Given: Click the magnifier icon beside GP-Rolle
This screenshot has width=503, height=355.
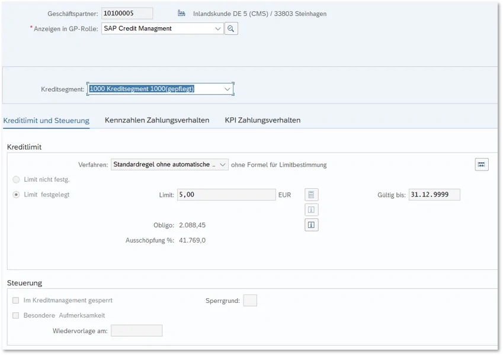Looking at the screenshot, I should pos(231,28).
